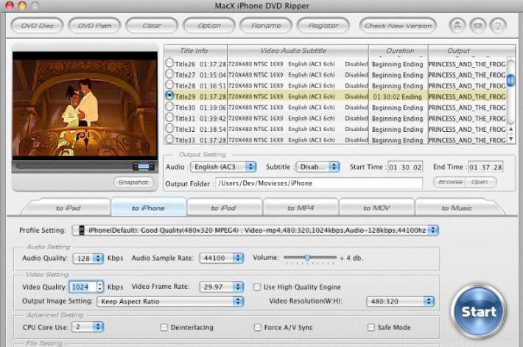Select the Title30 radio button
The height and width of the screenshot is (347, 523).
pyautogui.click(x=169, y=106)
